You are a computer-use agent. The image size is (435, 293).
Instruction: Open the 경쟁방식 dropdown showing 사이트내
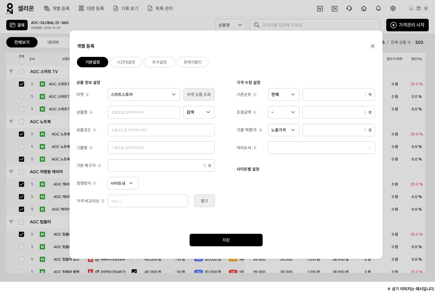[123, 183]
